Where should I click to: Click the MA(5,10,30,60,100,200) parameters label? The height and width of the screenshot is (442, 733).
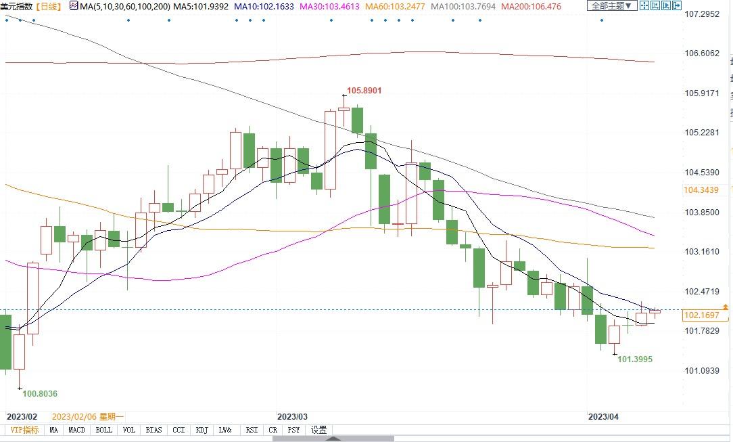[125, 6]
